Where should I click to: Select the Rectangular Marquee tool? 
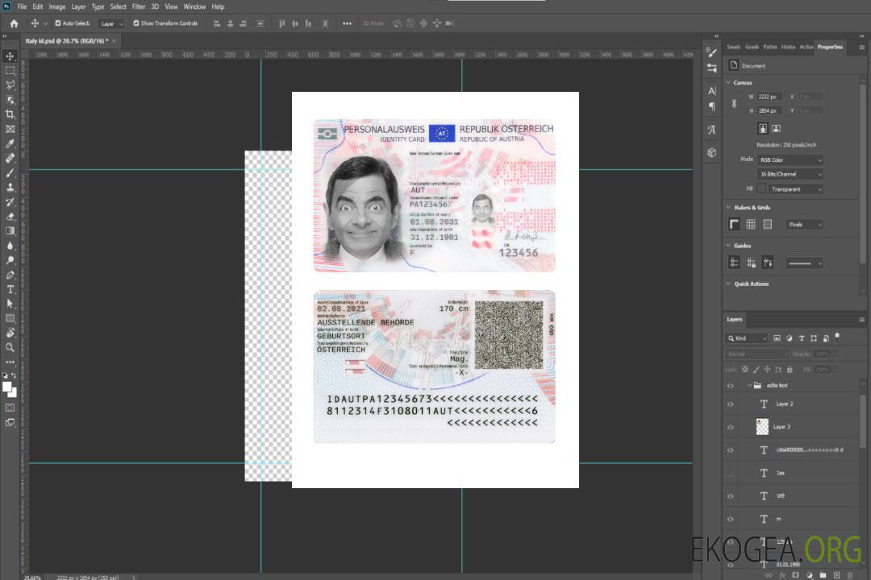[x=10, y=71]
